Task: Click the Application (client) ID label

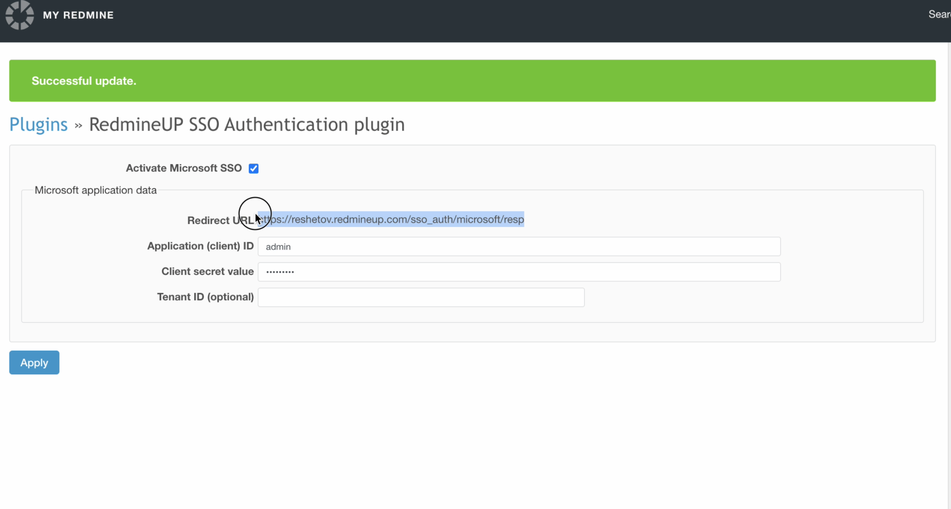Action: [200, 246]
